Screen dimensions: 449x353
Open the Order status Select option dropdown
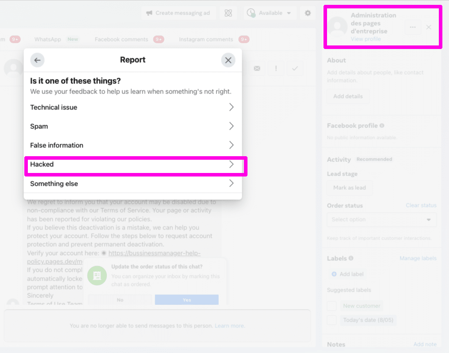[382, 219]
